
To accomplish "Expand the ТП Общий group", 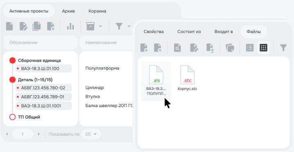I will pos(12,117).
